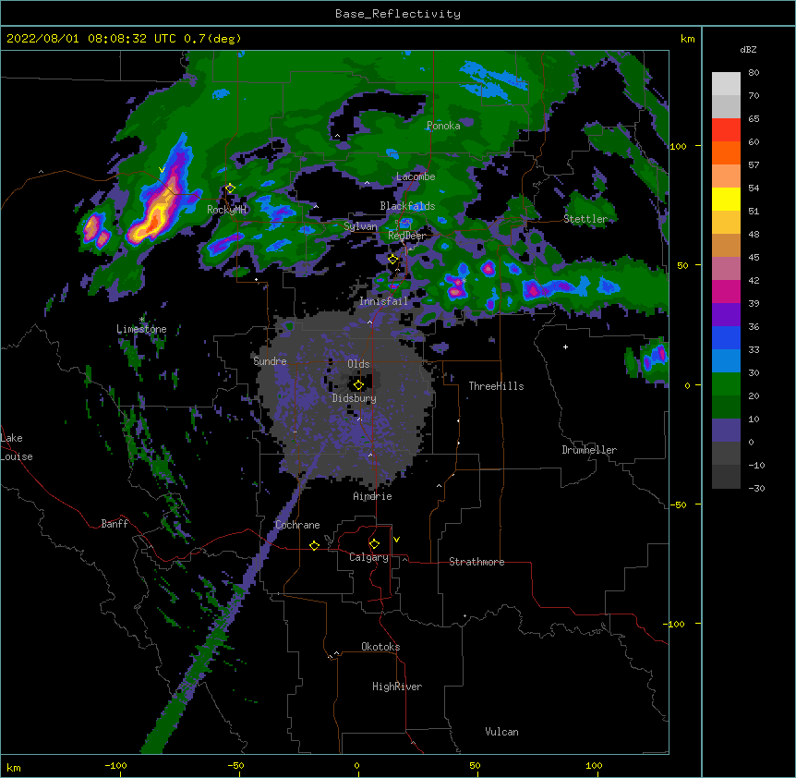This screenshot has height=778, width=796.
Task: Click the right axis 100 km tick label
Action: pyautogui.click(x=678, y=146)
